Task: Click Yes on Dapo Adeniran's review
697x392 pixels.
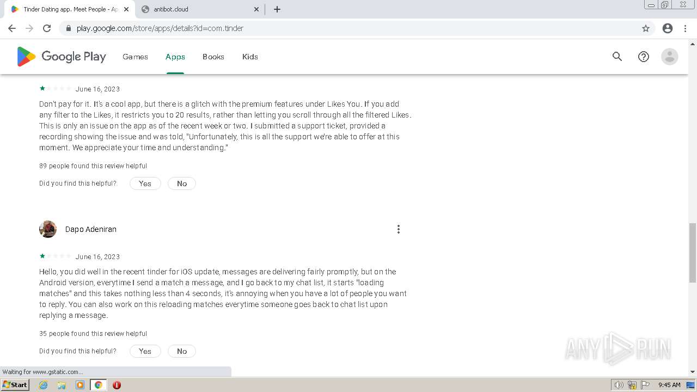Action: click(x=145, y=351)
